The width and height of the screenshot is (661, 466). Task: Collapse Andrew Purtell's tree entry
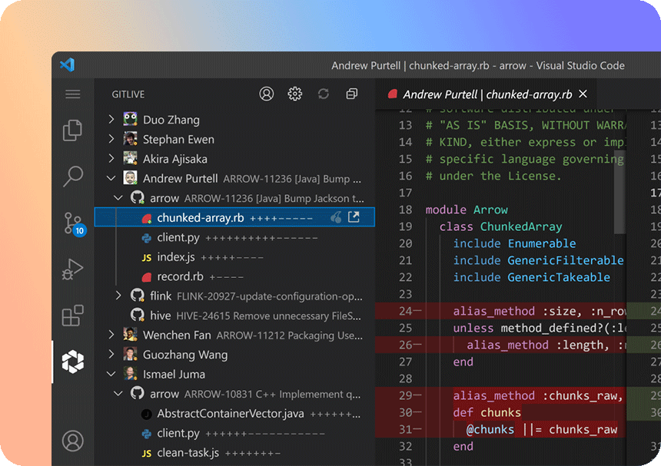(111, 178)
